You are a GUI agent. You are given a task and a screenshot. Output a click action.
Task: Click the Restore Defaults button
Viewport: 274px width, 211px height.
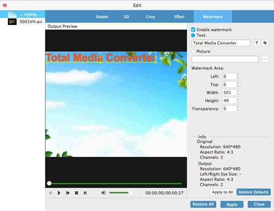[x=253, y=192]
